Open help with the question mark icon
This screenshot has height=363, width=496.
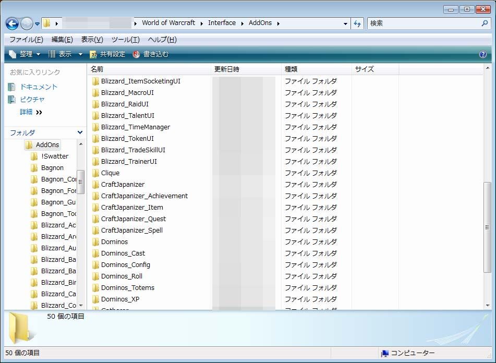coord(483,54)
